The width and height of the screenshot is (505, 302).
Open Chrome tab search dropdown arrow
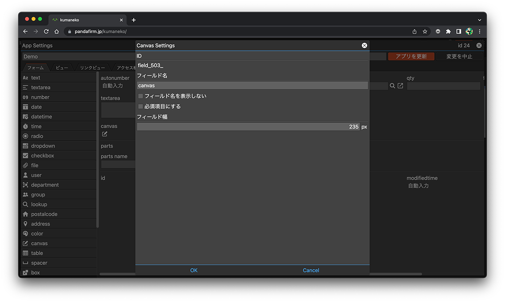click(x=479, y=20)
